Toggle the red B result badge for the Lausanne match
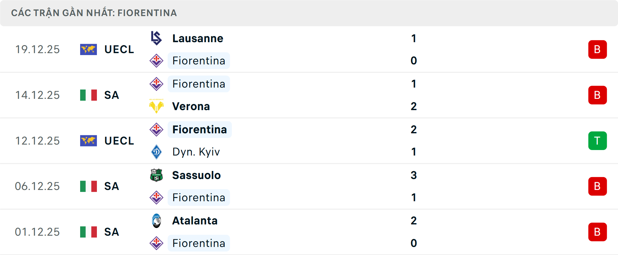Viewport: 618px width, 255px height. [x=598, y=49]
